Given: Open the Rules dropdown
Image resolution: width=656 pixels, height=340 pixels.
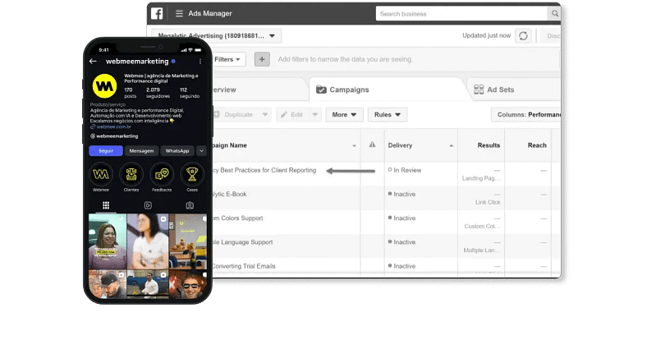Looking at the screenshot, I should [x=387, y=115].
